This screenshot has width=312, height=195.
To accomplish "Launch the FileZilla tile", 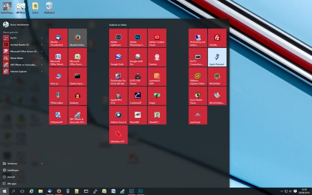I will (217, 38).
